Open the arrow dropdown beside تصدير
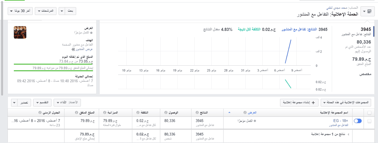Viewport: 378px width, 143px height. [15, 102]
